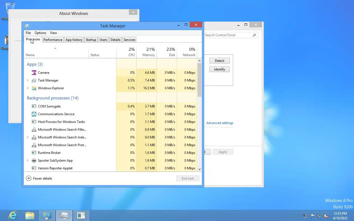Switch to the Users tab

tap(103, 40)
